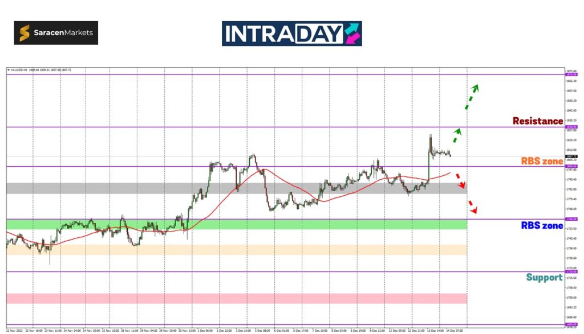Click the cyan-pink arrows icon in INTRADAY logo
The image size is (584, 334).
pos(352,34)
